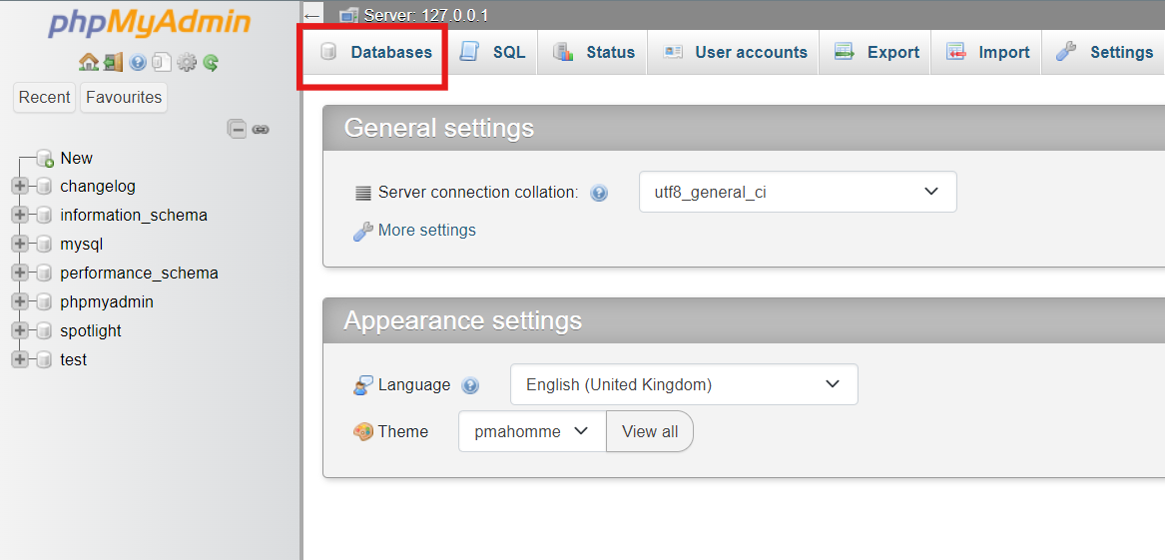Image resolution: width=1165 pixels, height=560 pixels.
Task: Open the Language dropdown
Action: [684, 384]
